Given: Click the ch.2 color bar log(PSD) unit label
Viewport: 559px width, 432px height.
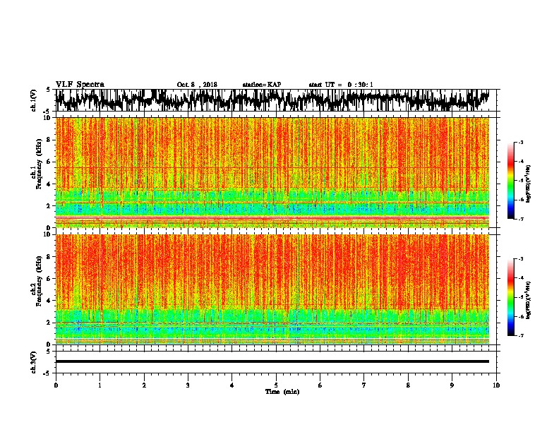Looking at the screenshot, I should [x=529, y=300].
